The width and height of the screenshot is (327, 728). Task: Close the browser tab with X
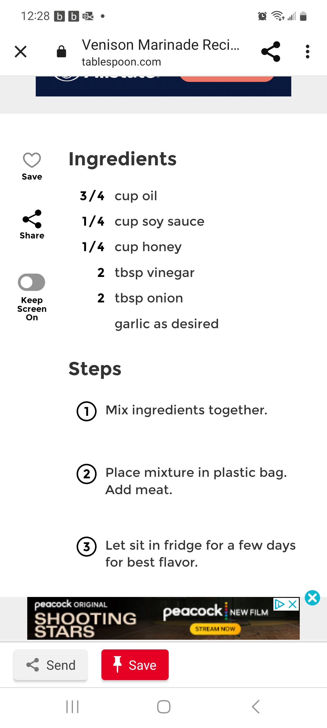21,52
